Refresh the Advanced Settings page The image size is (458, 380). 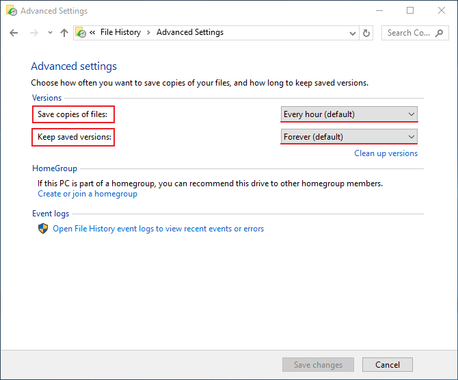point(366,33)
